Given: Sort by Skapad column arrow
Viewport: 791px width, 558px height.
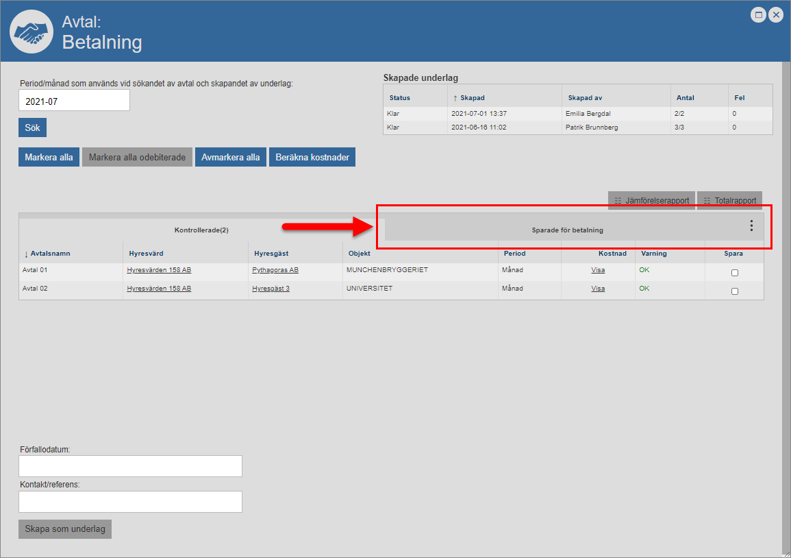Looking at the screenshot, I should pos(455,98).
